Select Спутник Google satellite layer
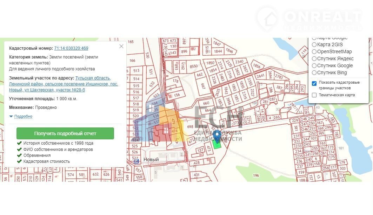 tap(314, 66)
